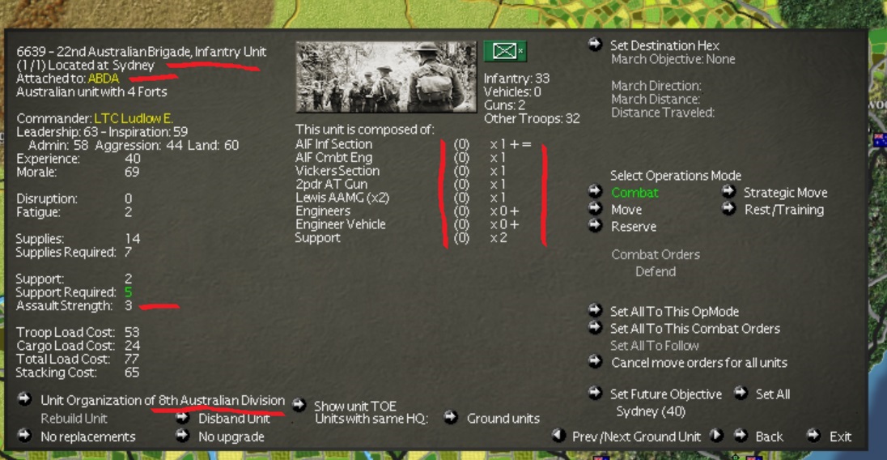887x460 pixels.
Task: Open the ABDA headquarters link
Action: [x=104, y=78]
